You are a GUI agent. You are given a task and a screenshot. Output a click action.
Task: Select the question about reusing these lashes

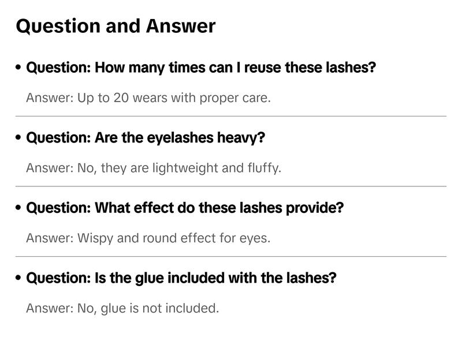[201, 67]
